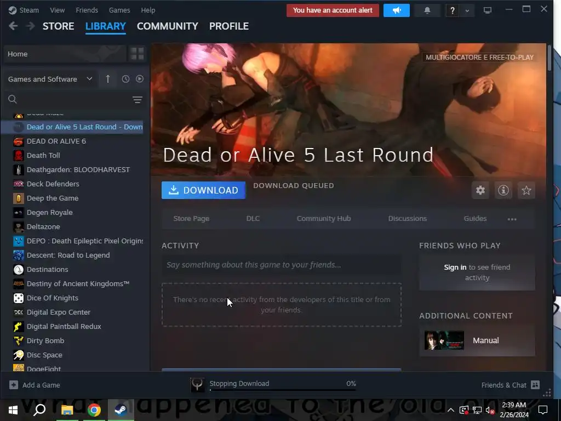561x421 pixels.
Task: Go to the COMMUNITY section
Action: [x=168, y=26]
